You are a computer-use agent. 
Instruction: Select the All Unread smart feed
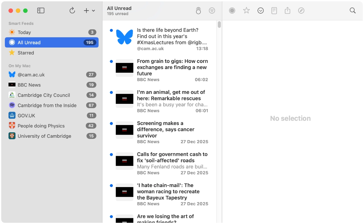coord(29,42)
